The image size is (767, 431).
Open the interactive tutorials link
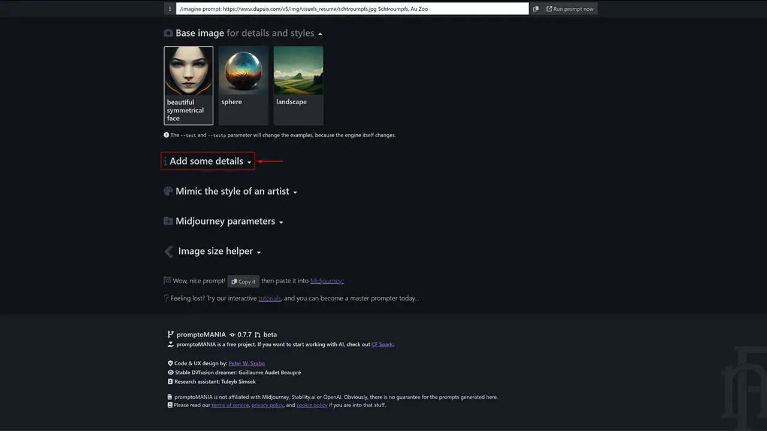[270, 298]
